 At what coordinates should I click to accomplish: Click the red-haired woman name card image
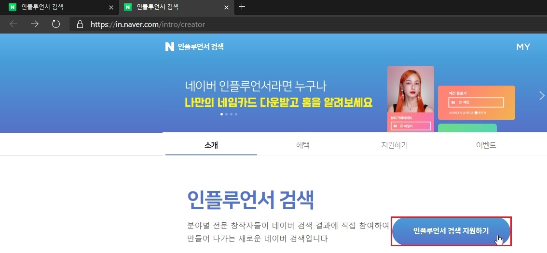click(x=410, y=99)
